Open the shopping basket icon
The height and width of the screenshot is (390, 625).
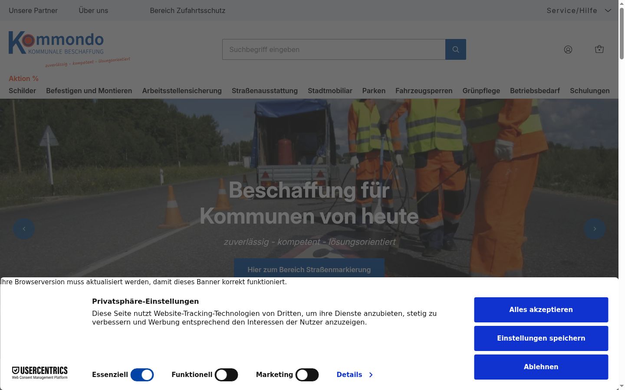[599, 49]
